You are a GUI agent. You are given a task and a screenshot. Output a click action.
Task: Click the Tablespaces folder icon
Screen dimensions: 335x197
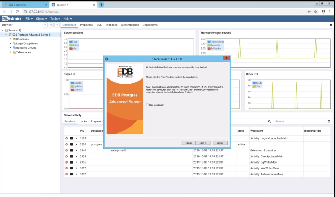[14, 52]
